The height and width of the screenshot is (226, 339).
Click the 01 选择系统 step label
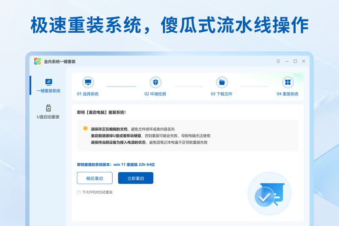[88, 94]
